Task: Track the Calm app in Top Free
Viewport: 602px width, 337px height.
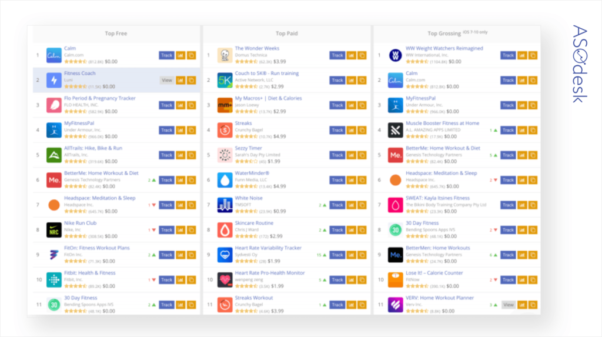Action: 166,55
